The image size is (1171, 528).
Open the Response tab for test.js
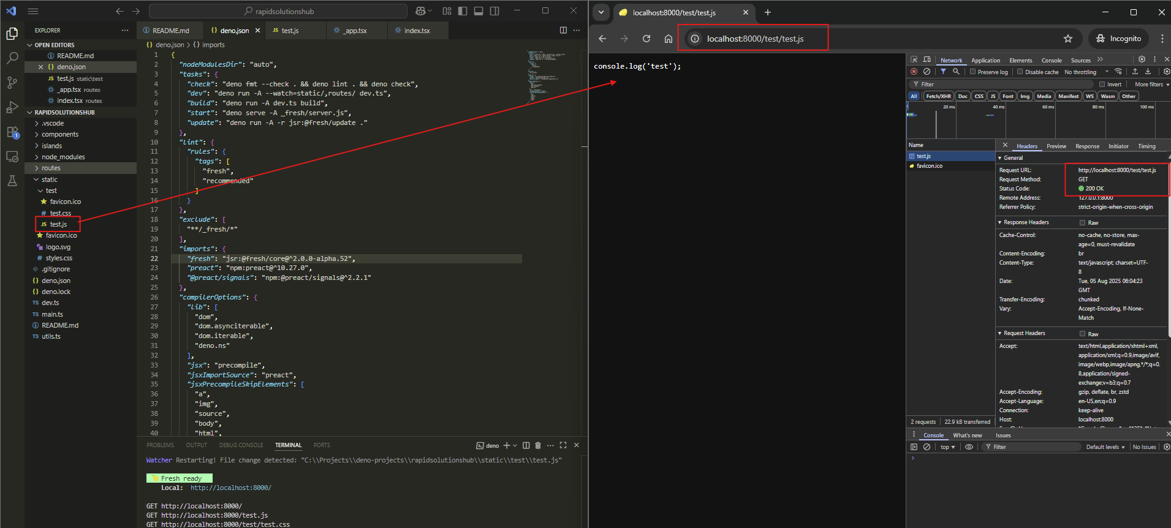point(1087,146)
